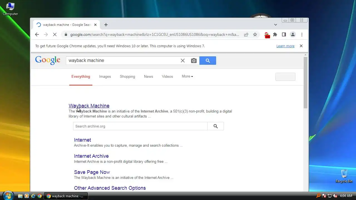View site info via the lock icon
Image resolution: width=356 pixels, height=200 pixels.
(x=66, y=35)
